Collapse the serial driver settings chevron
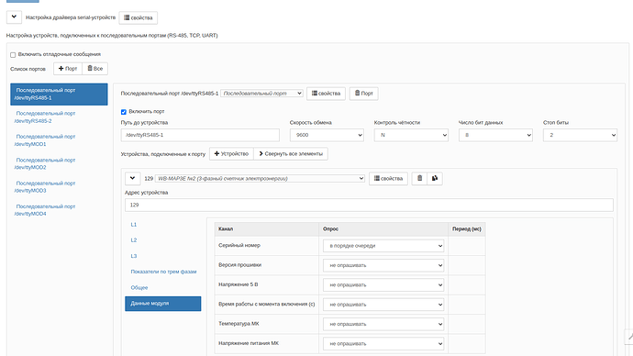633x356 pixels. pos(14,17)
